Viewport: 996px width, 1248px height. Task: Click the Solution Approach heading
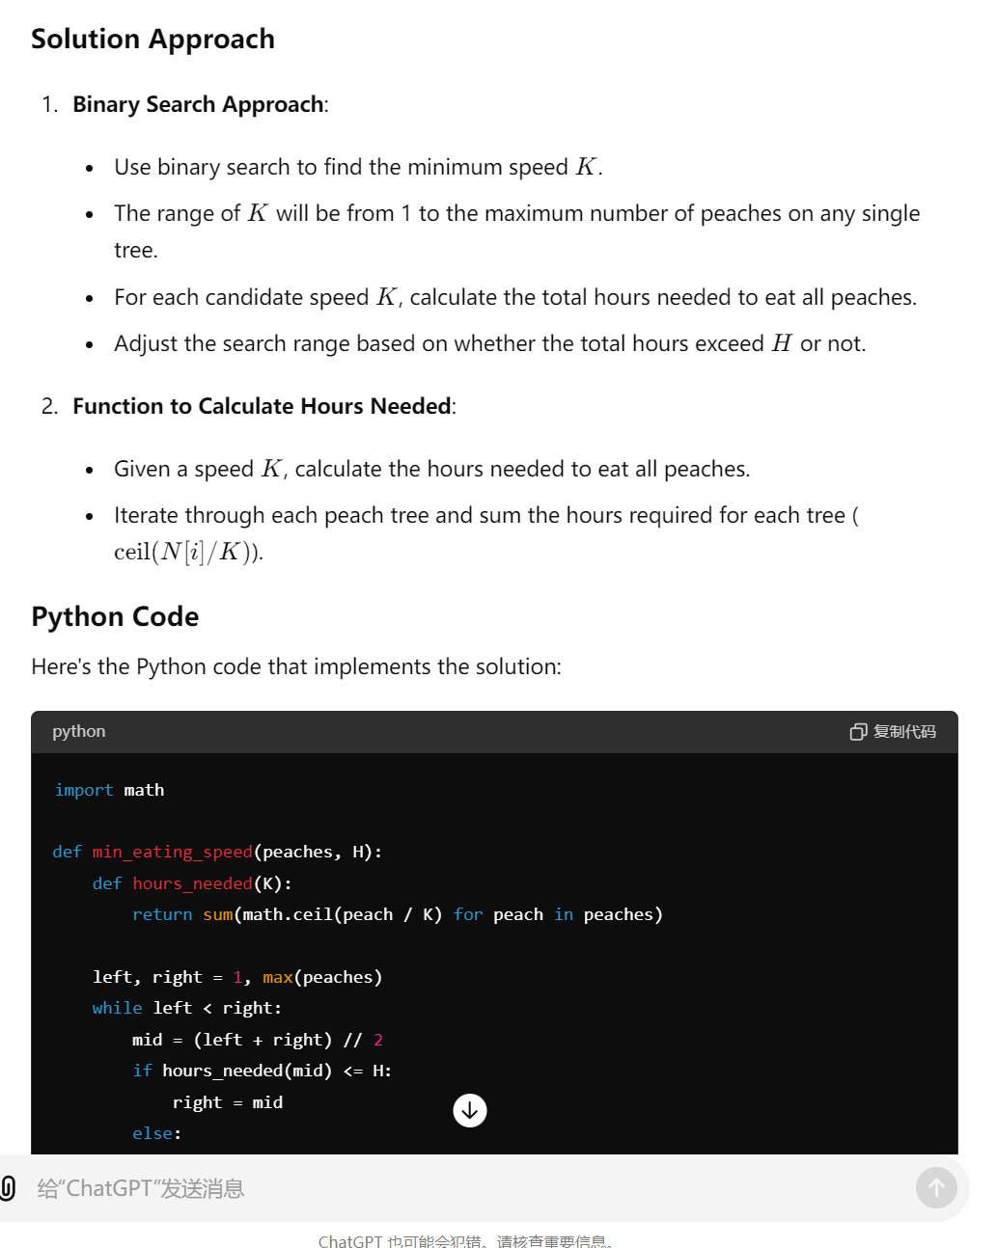[x=152, y=39]
